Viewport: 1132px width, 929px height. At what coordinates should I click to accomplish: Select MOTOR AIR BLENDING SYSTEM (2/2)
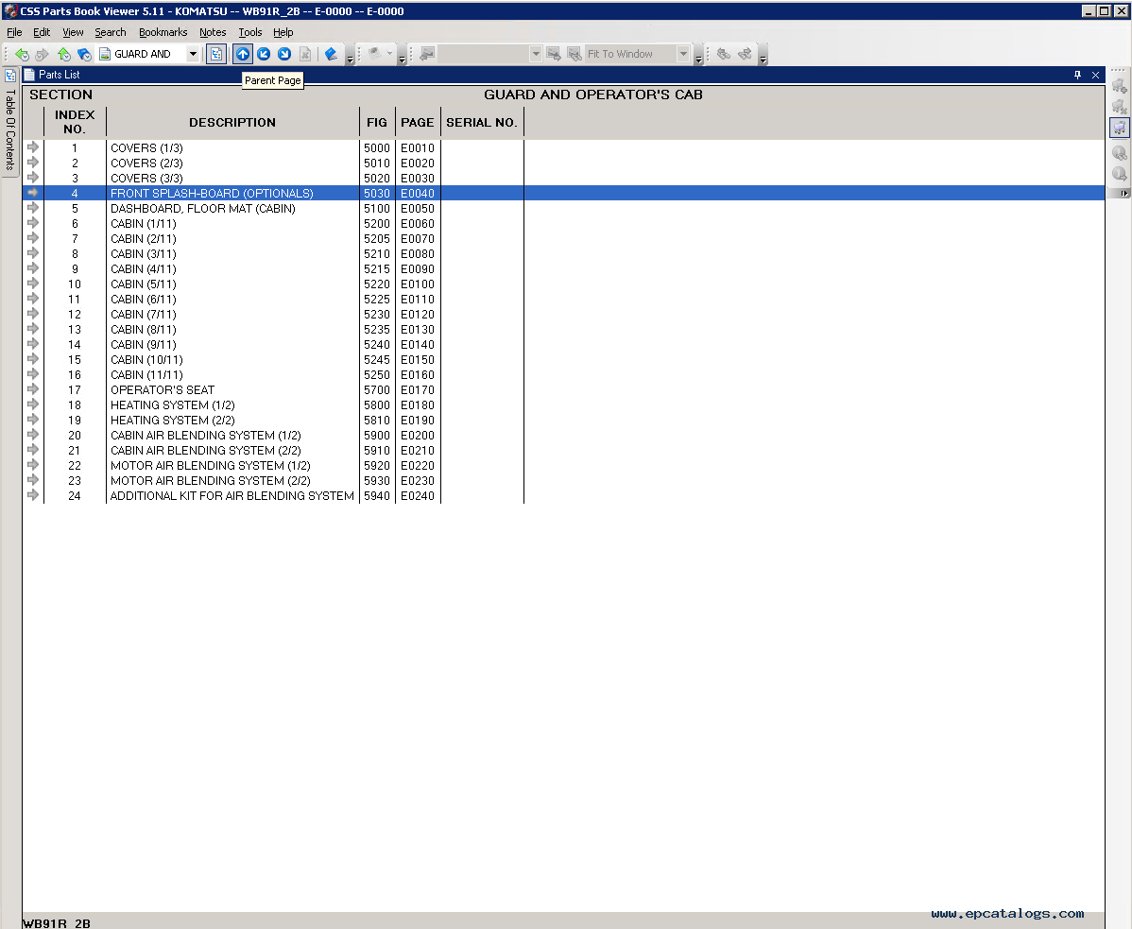[210, 481]
